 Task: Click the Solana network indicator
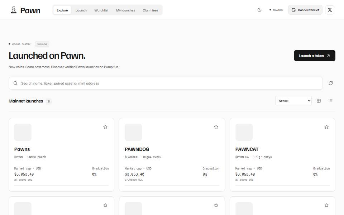pos(276,10)
